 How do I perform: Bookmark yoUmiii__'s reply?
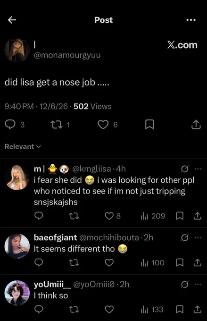point(180,309)
